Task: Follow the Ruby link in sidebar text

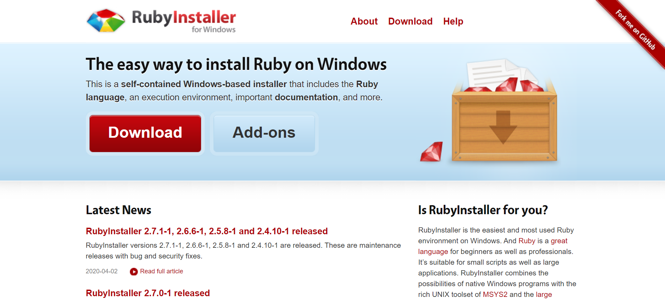Action: [x=527, y=241]
